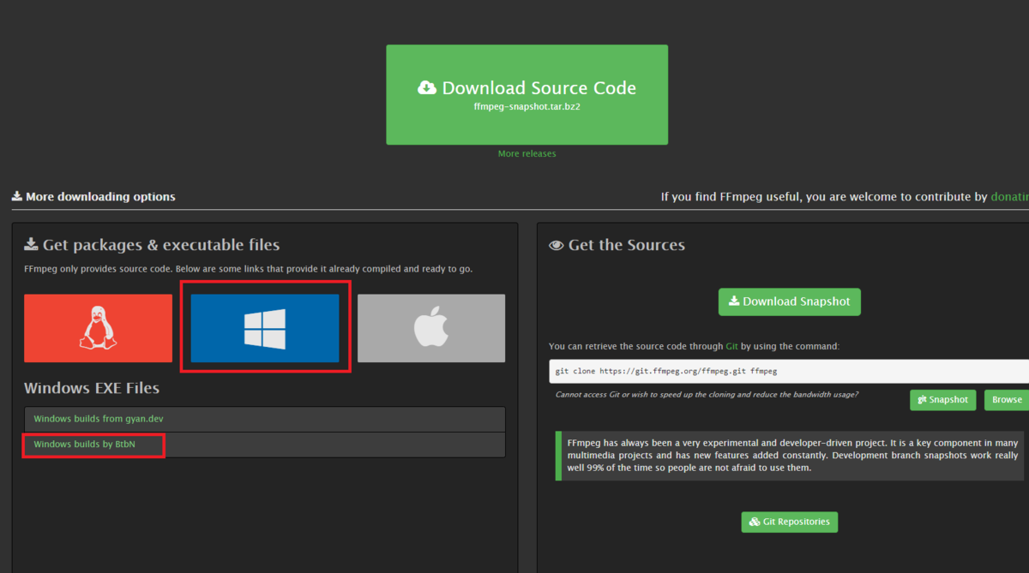1029x573 pixels.
Task: Click the Git link in sources text
Action: [731, 346]
